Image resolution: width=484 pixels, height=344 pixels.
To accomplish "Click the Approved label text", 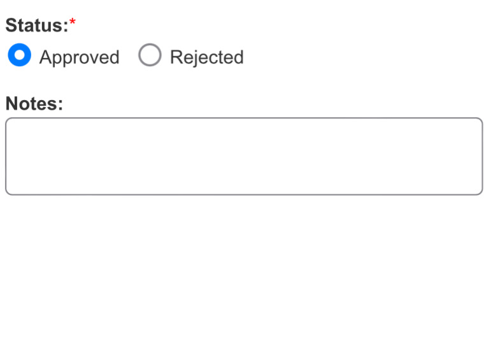I will [x=79, y=57].
